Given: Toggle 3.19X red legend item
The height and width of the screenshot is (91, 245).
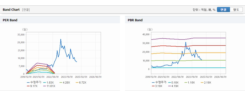Looking at the screenshot, I should tap(157, 86).
